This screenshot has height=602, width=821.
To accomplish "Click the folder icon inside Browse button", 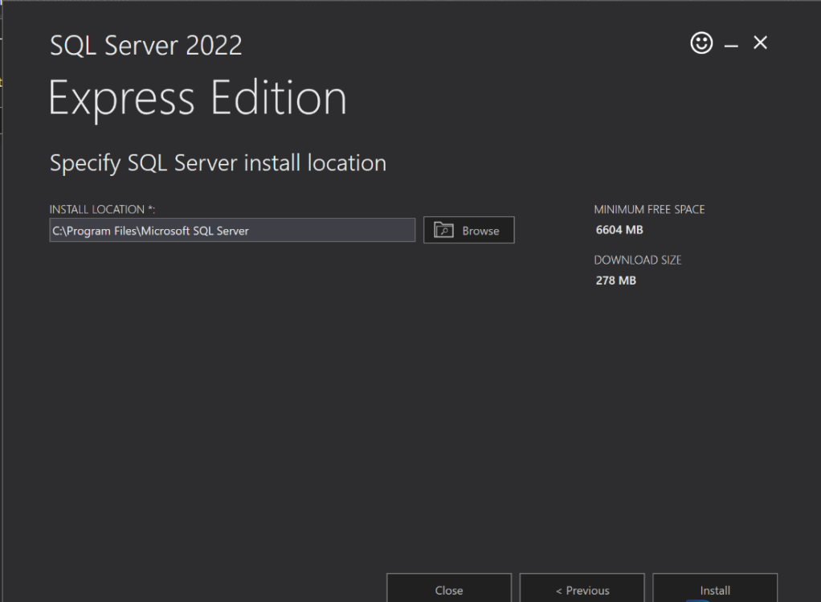I will click(443, 231).
